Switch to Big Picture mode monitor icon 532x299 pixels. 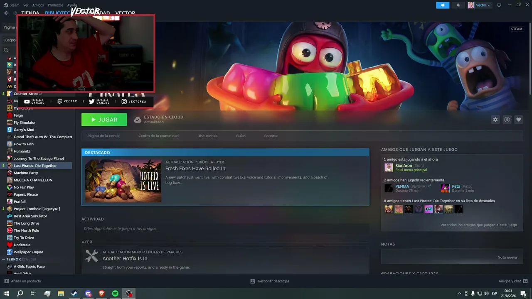click(x=499, y=5)
